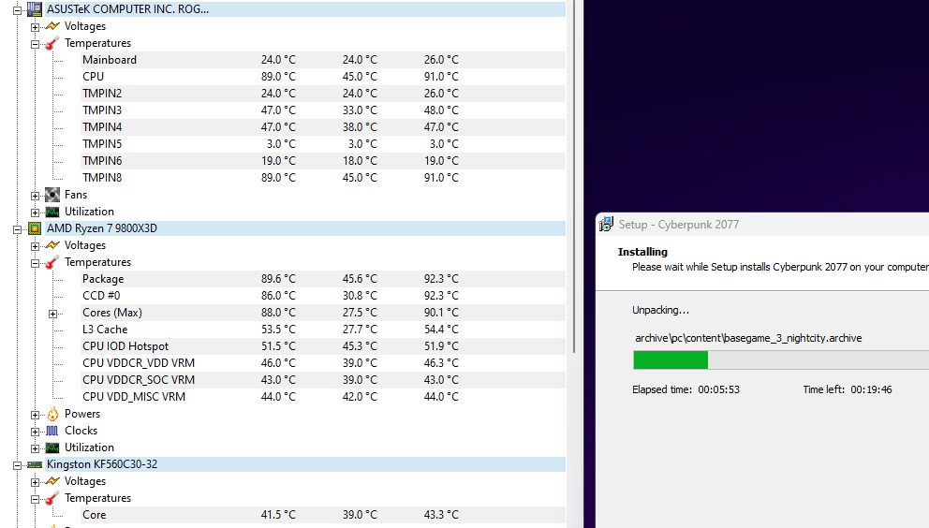Viewport: 929px width, 528px height.
Task: Expand the Powers node
Action: (35, 415)
